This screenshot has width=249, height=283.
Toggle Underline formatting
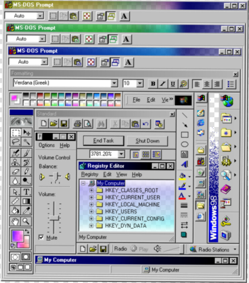[173, 84]
